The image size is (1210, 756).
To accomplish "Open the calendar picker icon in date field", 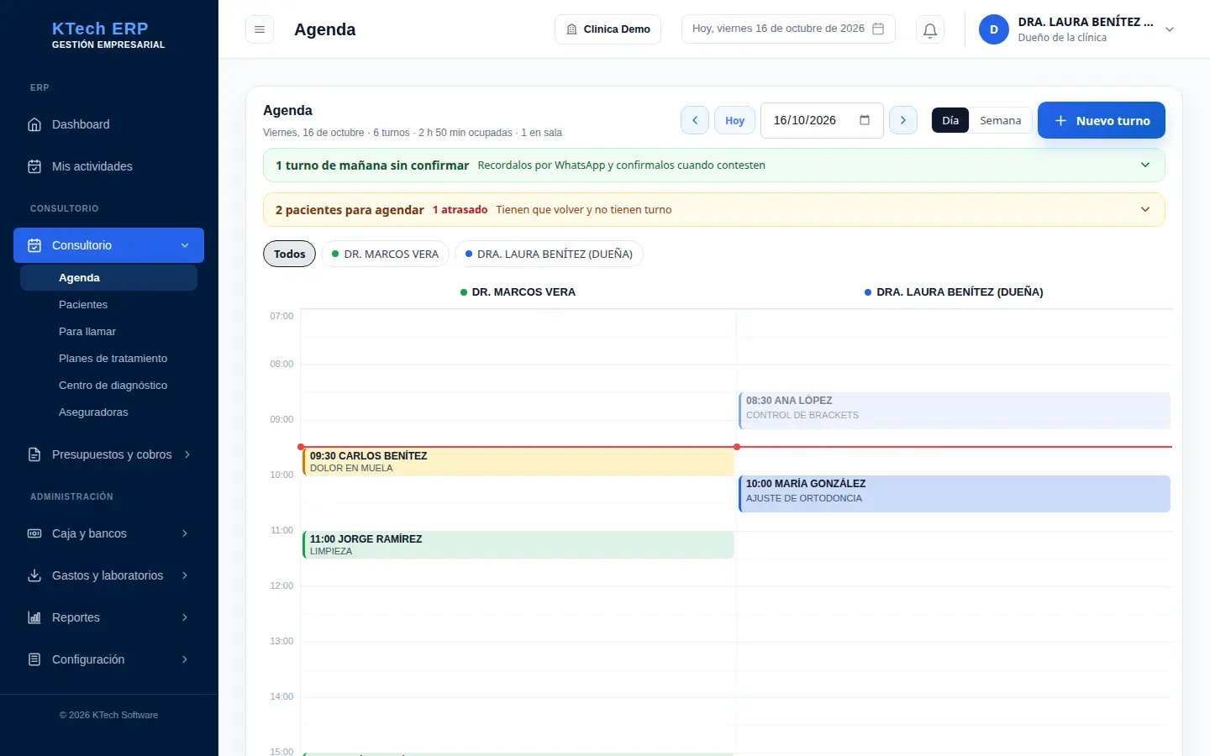I will pos(865,120).
